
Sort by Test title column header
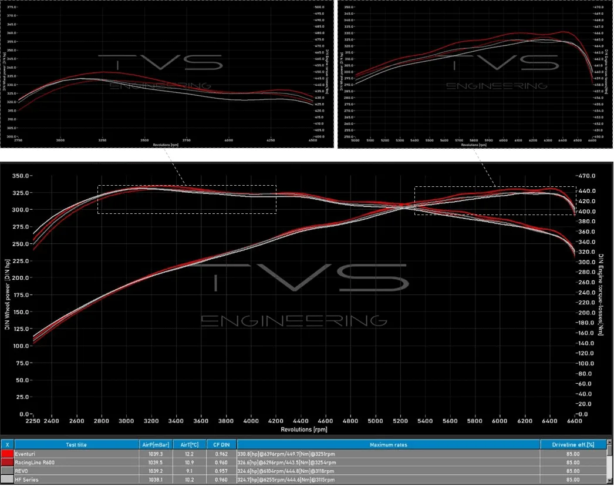[76, 445]
